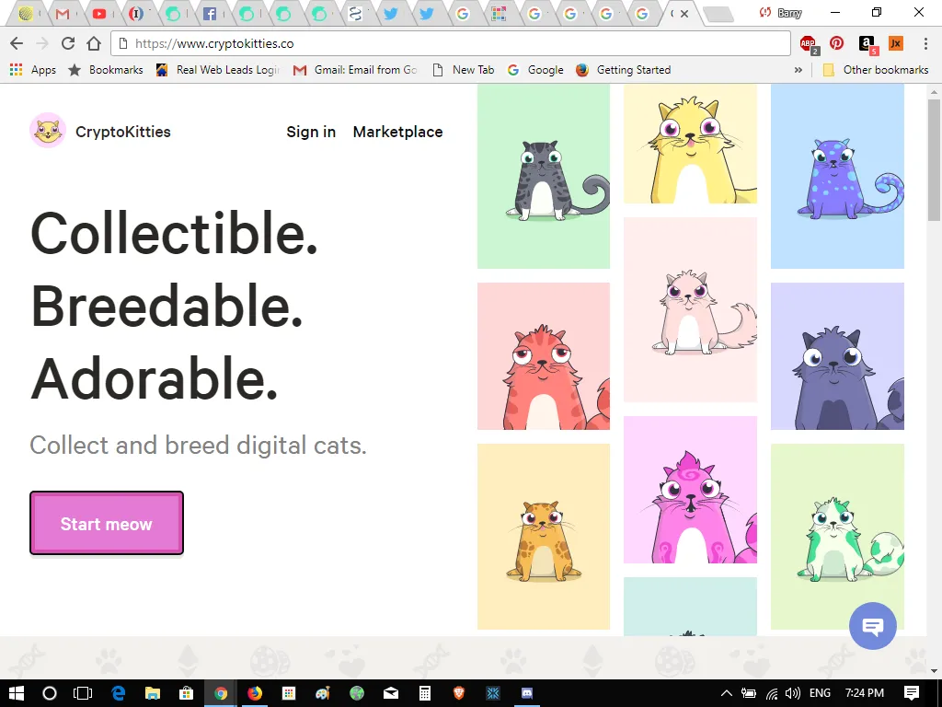Open the Paint palette icon on the taskbar
942x707 pixels.
(x=323, y=693)
